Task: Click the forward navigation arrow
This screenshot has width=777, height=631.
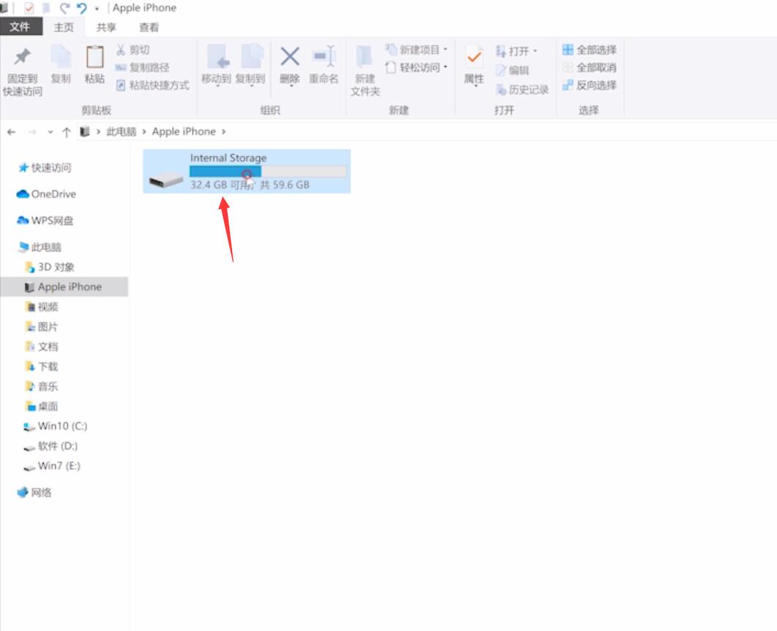Action: click(x=33, y=132)
